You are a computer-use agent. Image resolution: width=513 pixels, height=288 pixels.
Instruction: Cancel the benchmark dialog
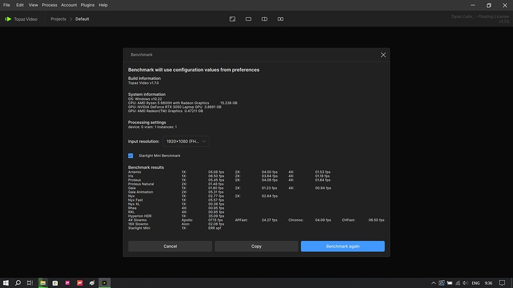(170, 246)
